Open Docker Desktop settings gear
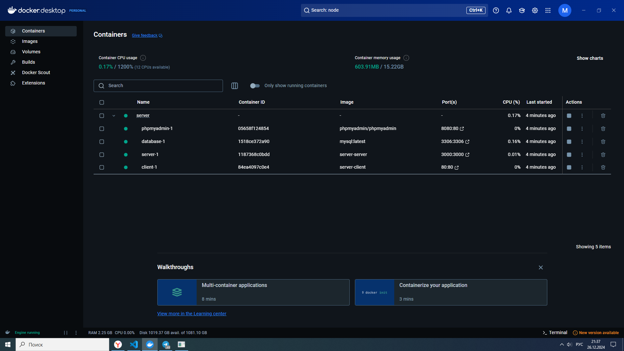624x351 pixels. click(535, 10)
